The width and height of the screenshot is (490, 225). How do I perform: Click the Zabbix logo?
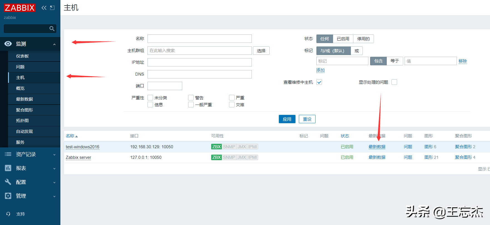coord(19,8)
